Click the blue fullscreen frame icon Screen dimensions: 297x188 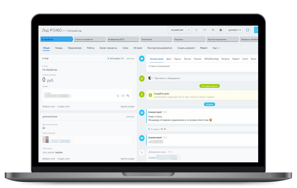(x=247, y=30)
